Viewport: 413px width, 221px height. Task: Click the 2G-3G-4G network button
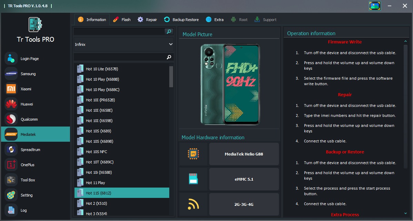tap(244, 204)
